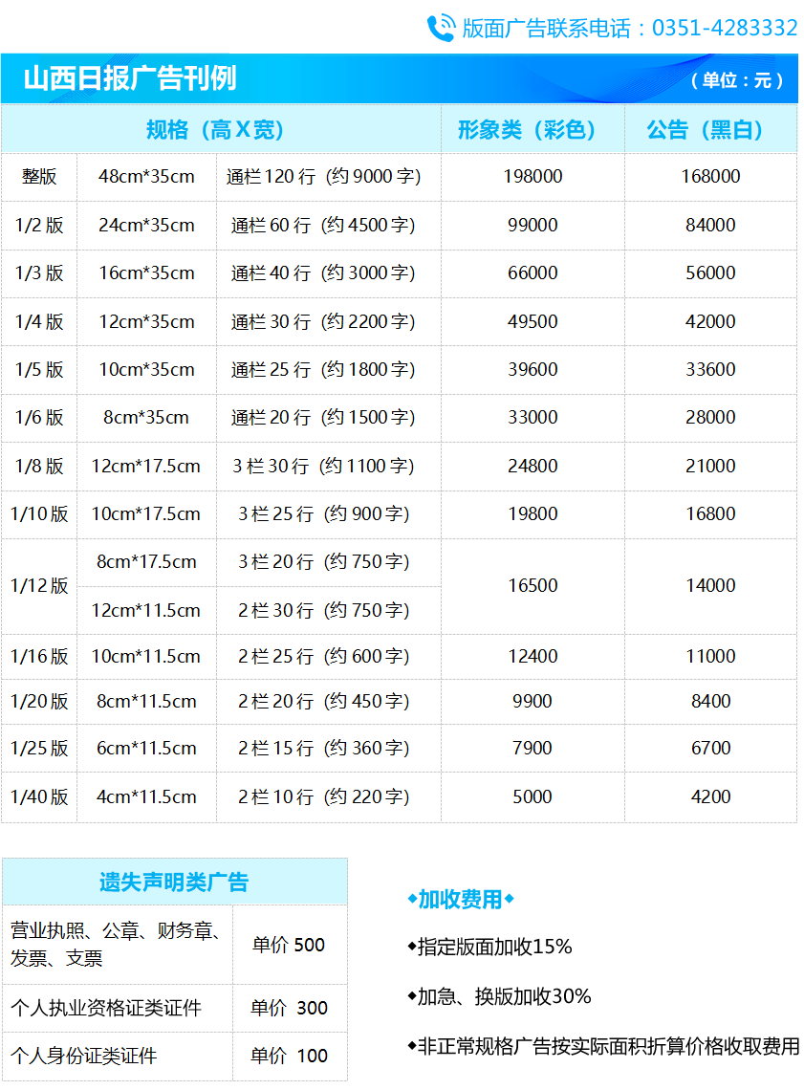
Task: Click the 加收费用 heading
Action: [460, 901]
